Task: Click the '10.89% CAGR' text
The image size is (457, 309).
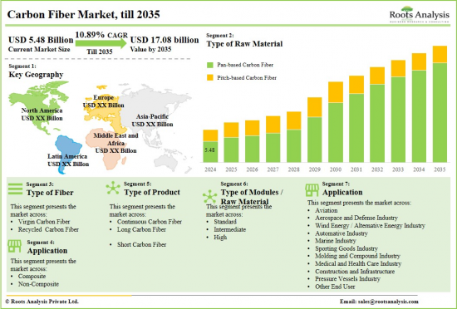Action: (x=101, y=35)
